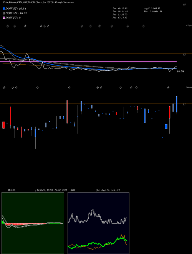Click the 'DOW MT: 10.82' legend label
192x254 pixels.
pyautogui.click(x=17, y=13)
